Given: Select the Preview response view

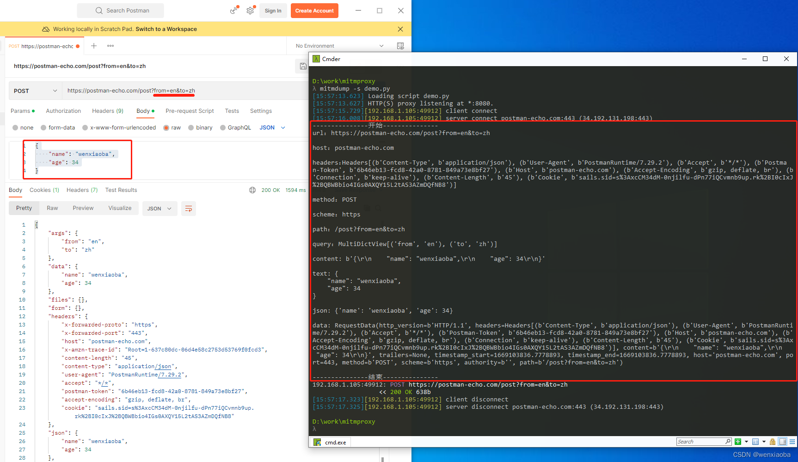Looking at the screenshot, I should click(83, 208).
